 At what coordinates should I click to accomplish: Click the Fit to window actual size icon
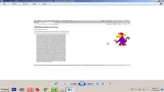[x=65, y=84]
